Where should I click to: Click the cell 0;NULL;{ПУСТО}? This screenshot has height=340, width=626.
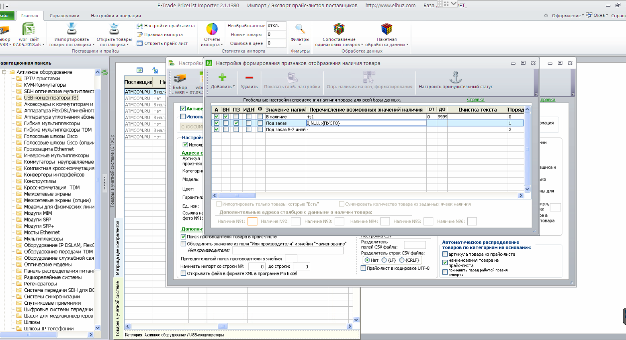(x=366, y=123)
